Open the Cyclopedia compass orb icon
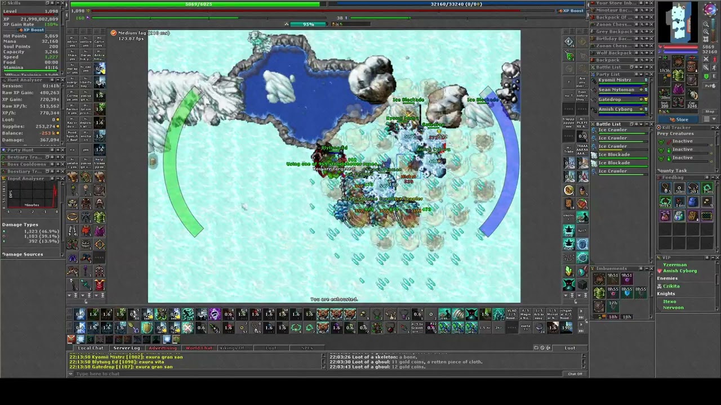Viewport: 721px width, 405px height. pos(711,10)
